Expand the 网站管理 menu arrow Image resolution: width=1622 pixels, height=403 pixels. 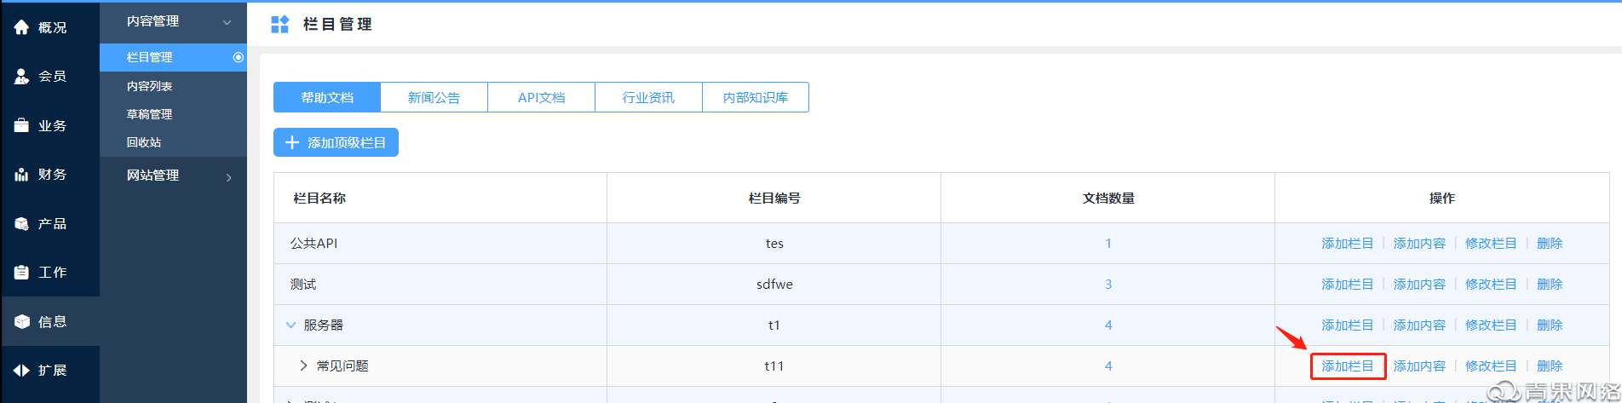pyautogui.click(x=228, y=177)
